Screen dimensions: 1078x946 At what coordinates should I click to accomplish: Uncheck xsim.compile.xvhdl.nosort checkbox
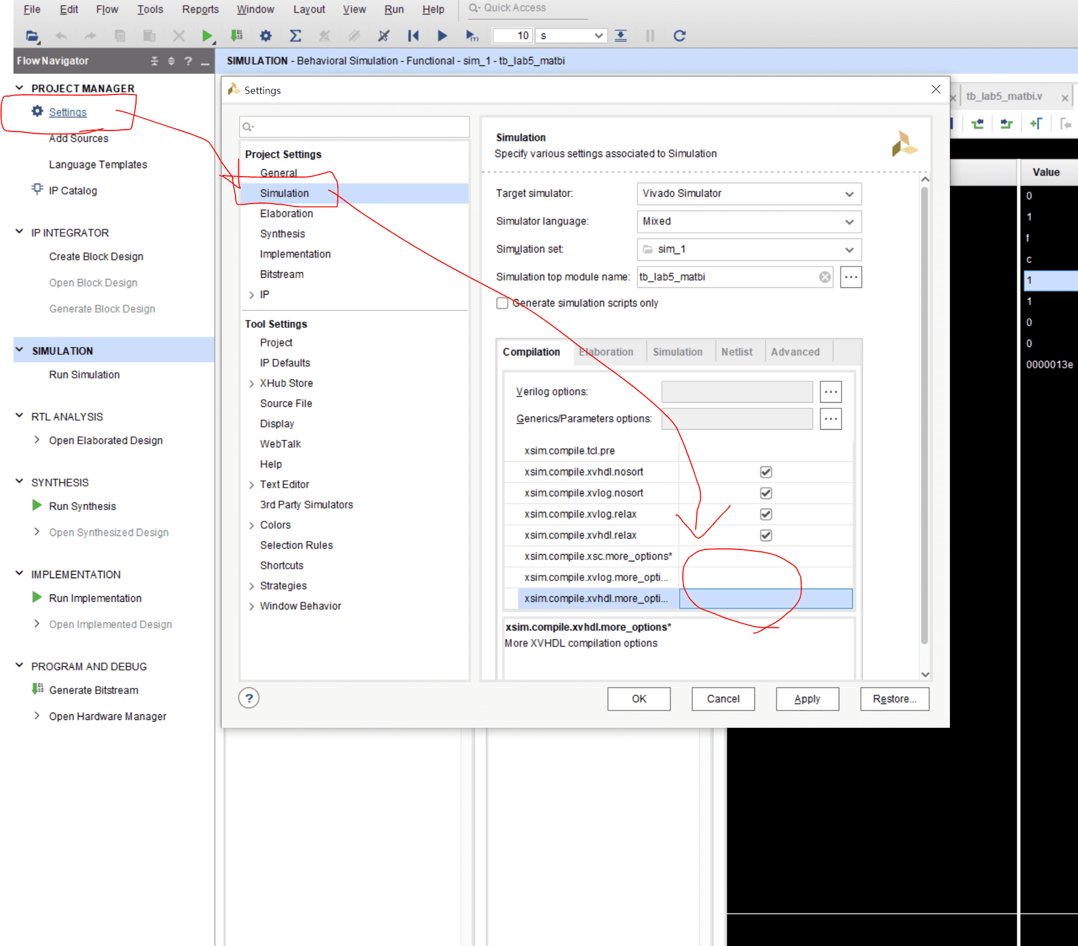pos(766,472)
